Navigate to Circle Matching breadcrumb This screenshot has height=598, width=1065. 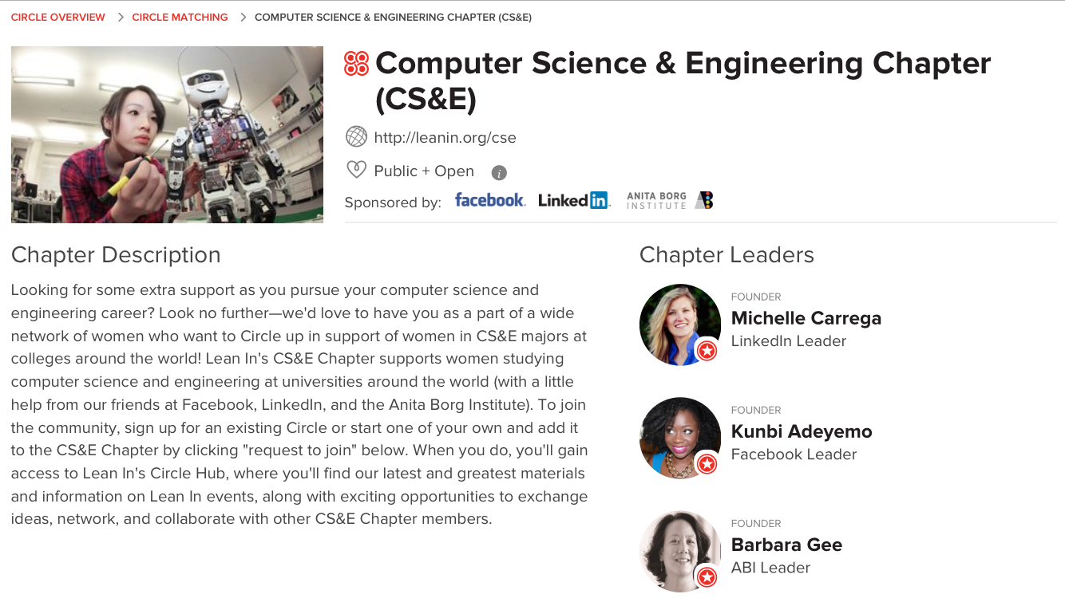180,17
